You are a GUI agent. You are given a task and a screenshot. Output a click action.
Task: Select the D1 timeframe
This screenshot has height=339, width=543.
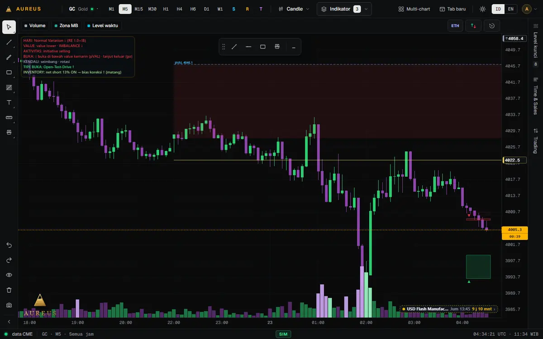207,9
